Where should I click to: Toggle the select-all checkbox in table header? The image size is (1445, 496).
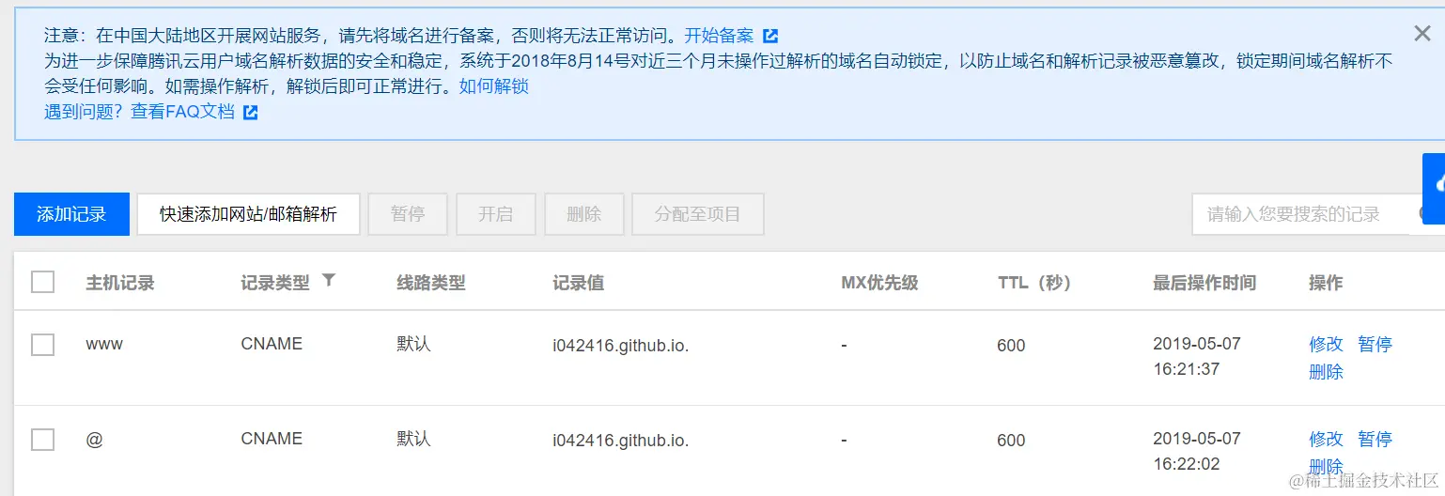coord(43,282)
